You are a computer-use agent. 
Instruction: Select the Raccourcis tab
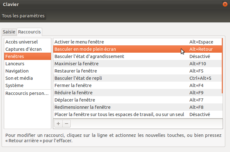[29, 32]
